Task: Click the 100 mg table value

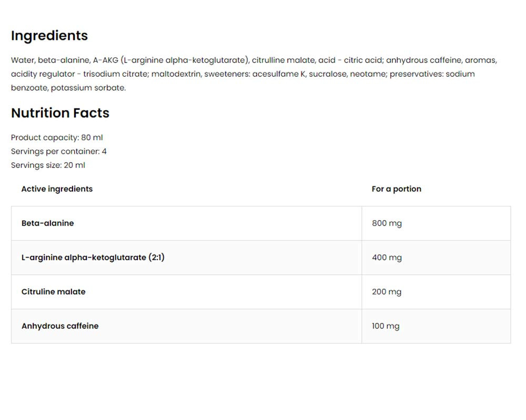Action: 386,326
